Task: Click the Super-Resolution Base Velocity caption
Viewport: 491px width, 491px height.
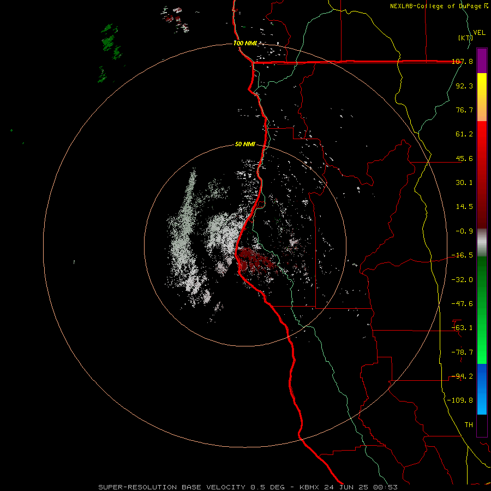Action: click(248, 487)
